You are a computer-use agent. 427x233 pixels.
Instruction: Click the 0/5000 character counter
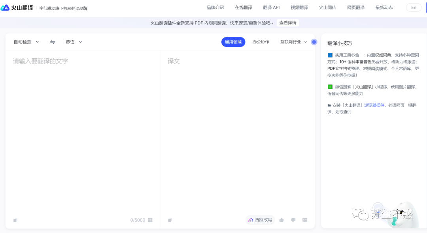(138, 220)
